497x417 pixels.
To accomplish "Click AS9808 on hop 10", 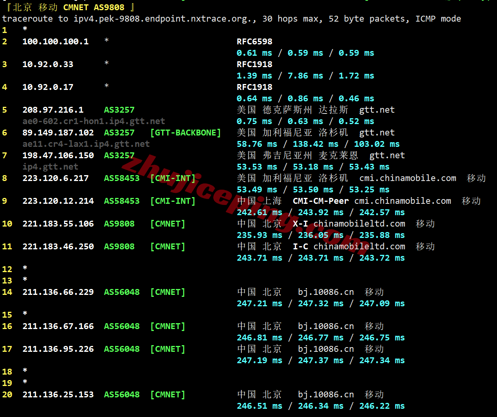I will [x=119, y=224].
